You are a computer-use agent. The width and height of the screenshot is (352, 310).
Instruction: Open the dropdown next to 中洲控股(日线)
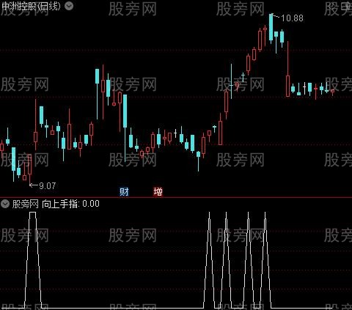[69, 6]
